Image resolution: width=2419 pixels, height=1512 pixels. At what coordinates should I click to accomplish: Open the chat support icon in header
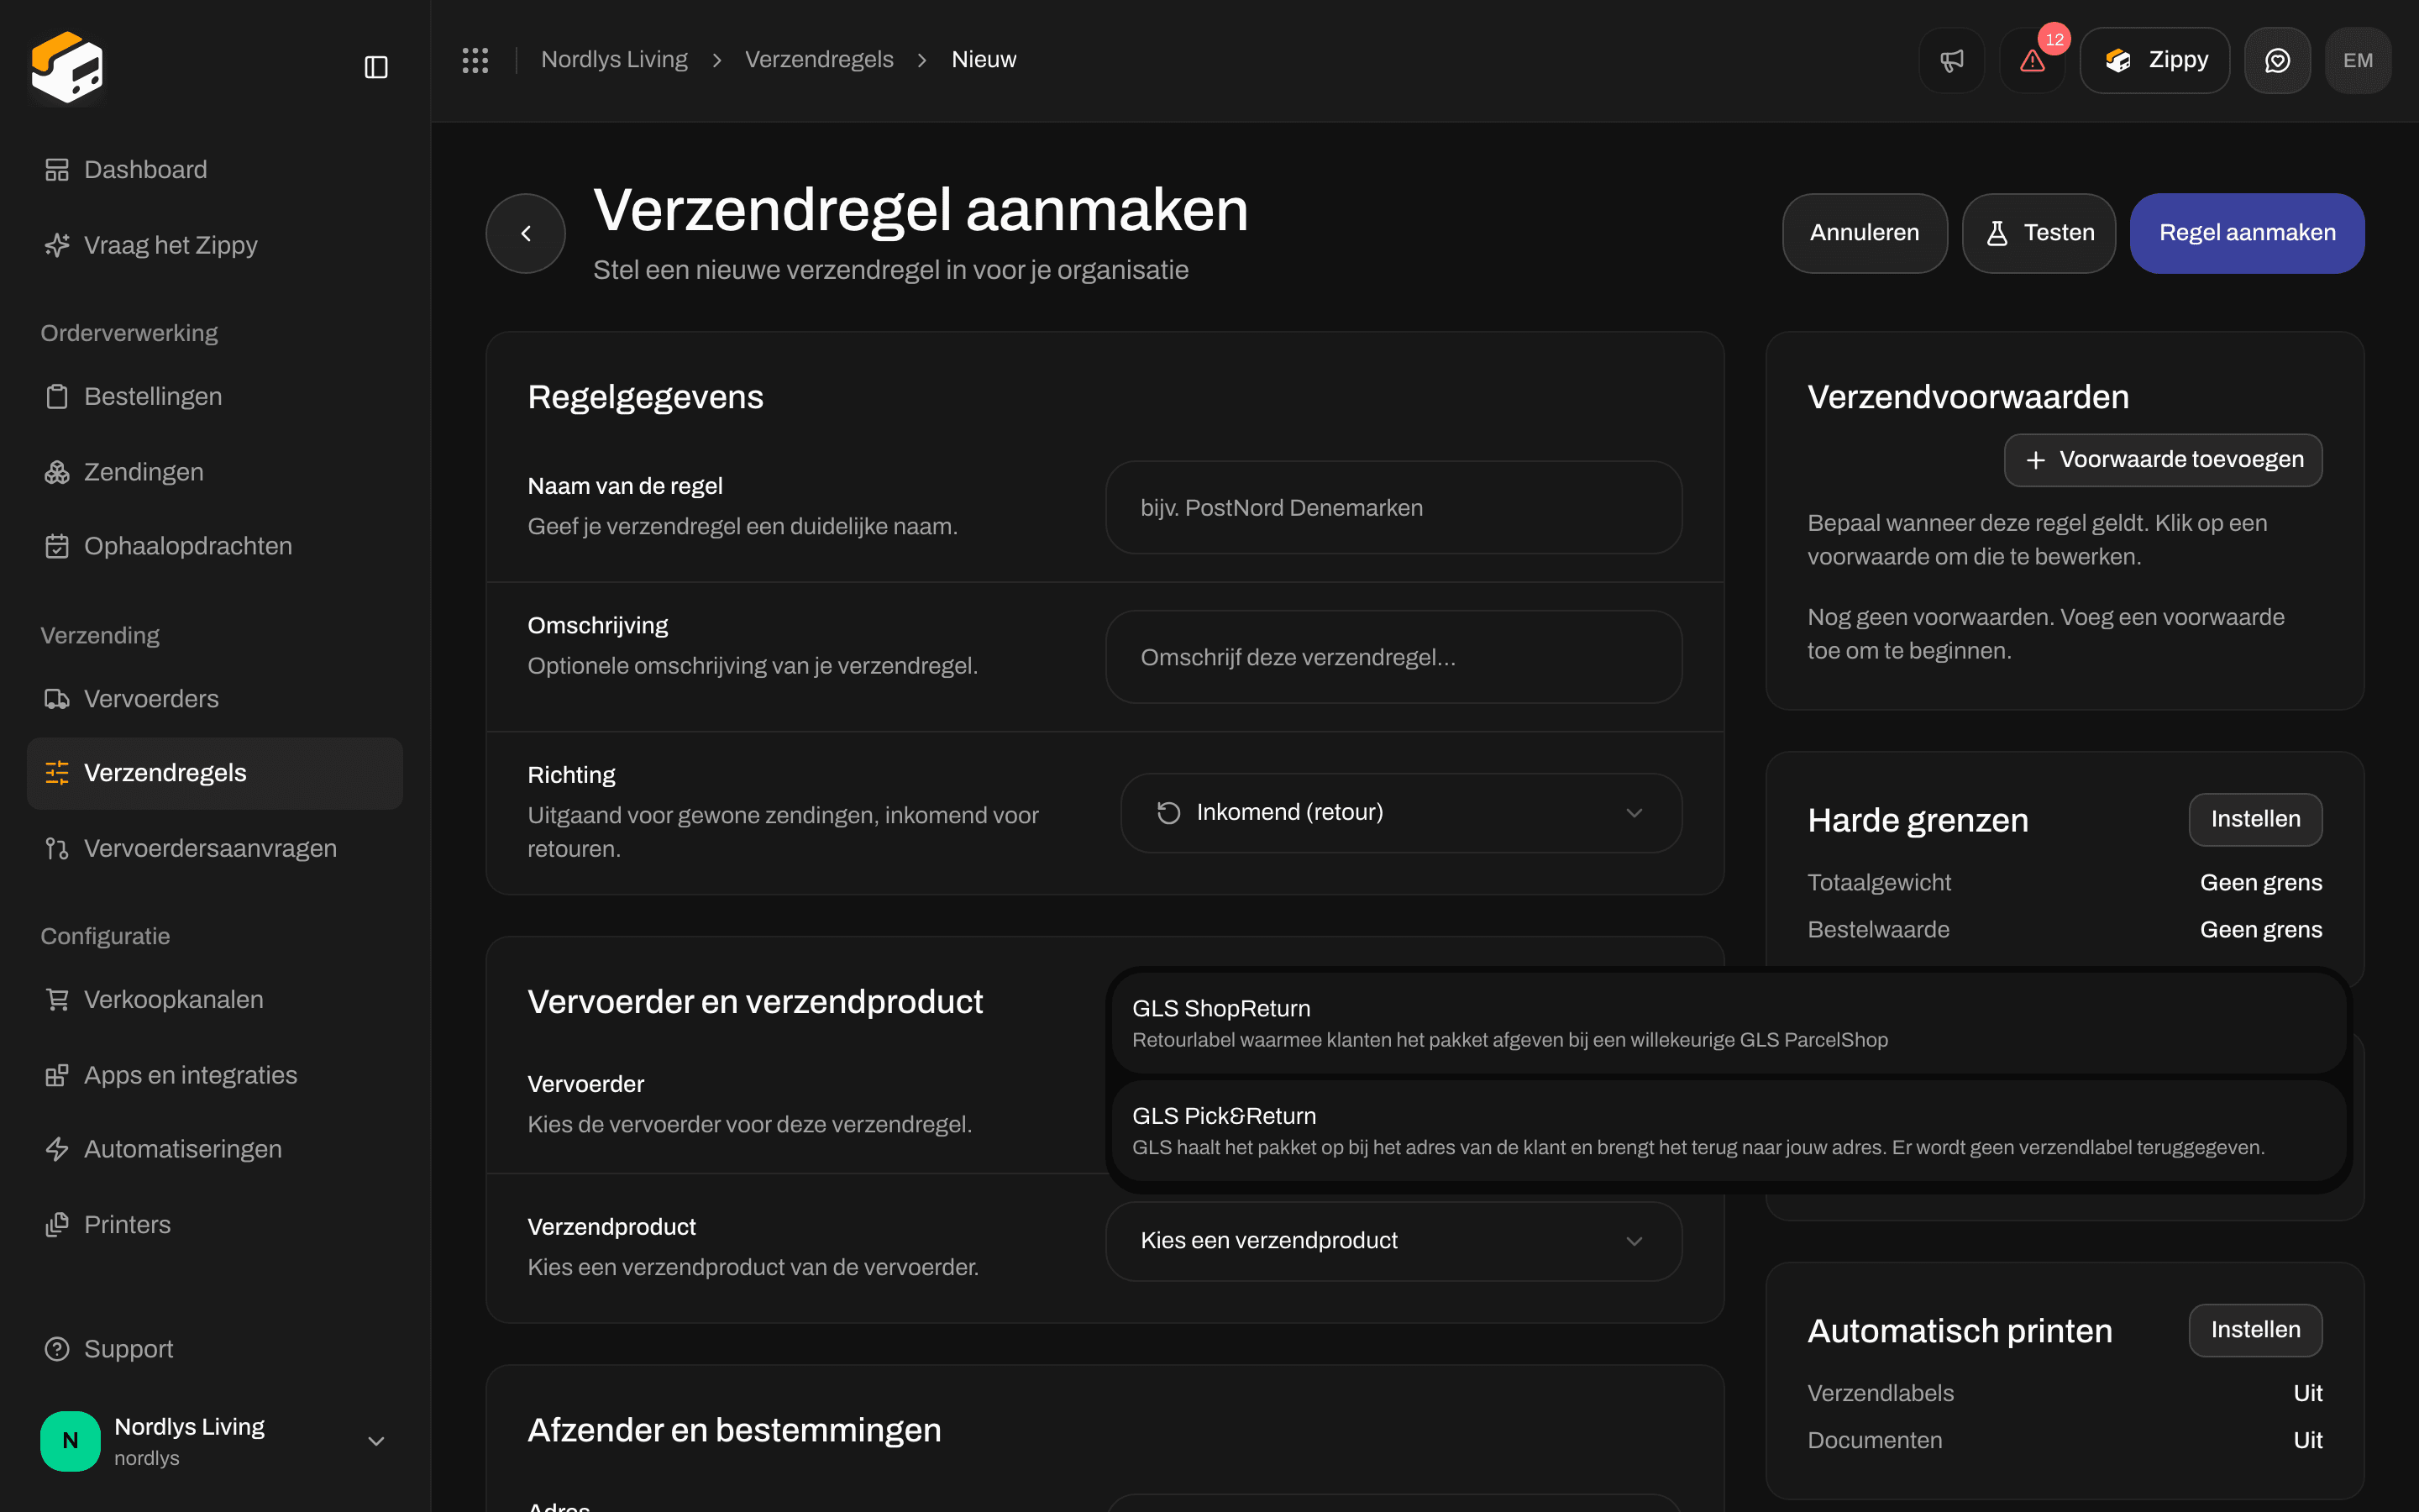click(x=2277, y=60)
